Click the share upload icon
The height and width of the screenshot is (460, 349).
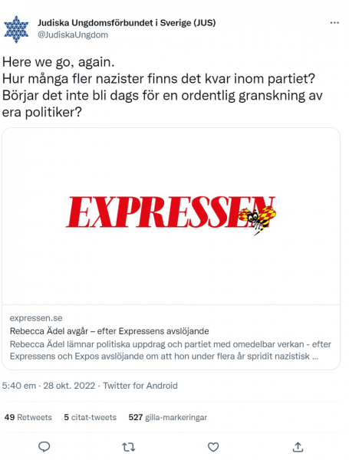point(298,447)
